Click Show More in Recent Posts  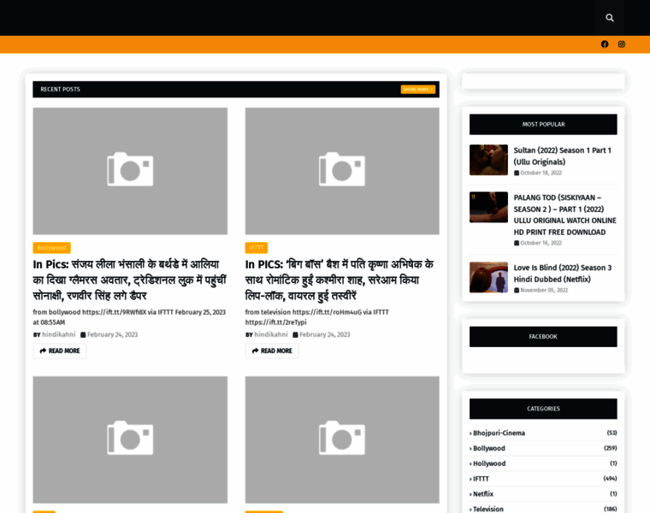tap(418, 90)
